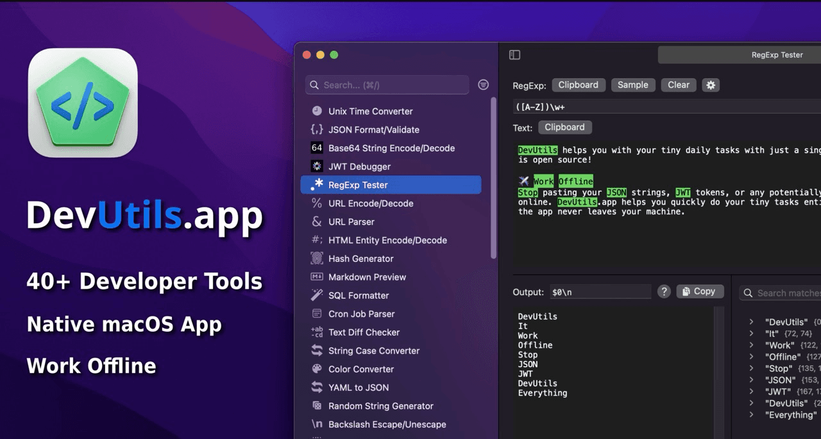
Task: Click the SQL Formatter wand icon
Action: pyautogui.click(x=317, y=295)
